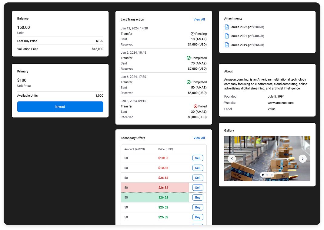This screenshot has height=230, width=324.
Task: Click the $7,000 (USD) received amount
Action: [x=197, y=68]
